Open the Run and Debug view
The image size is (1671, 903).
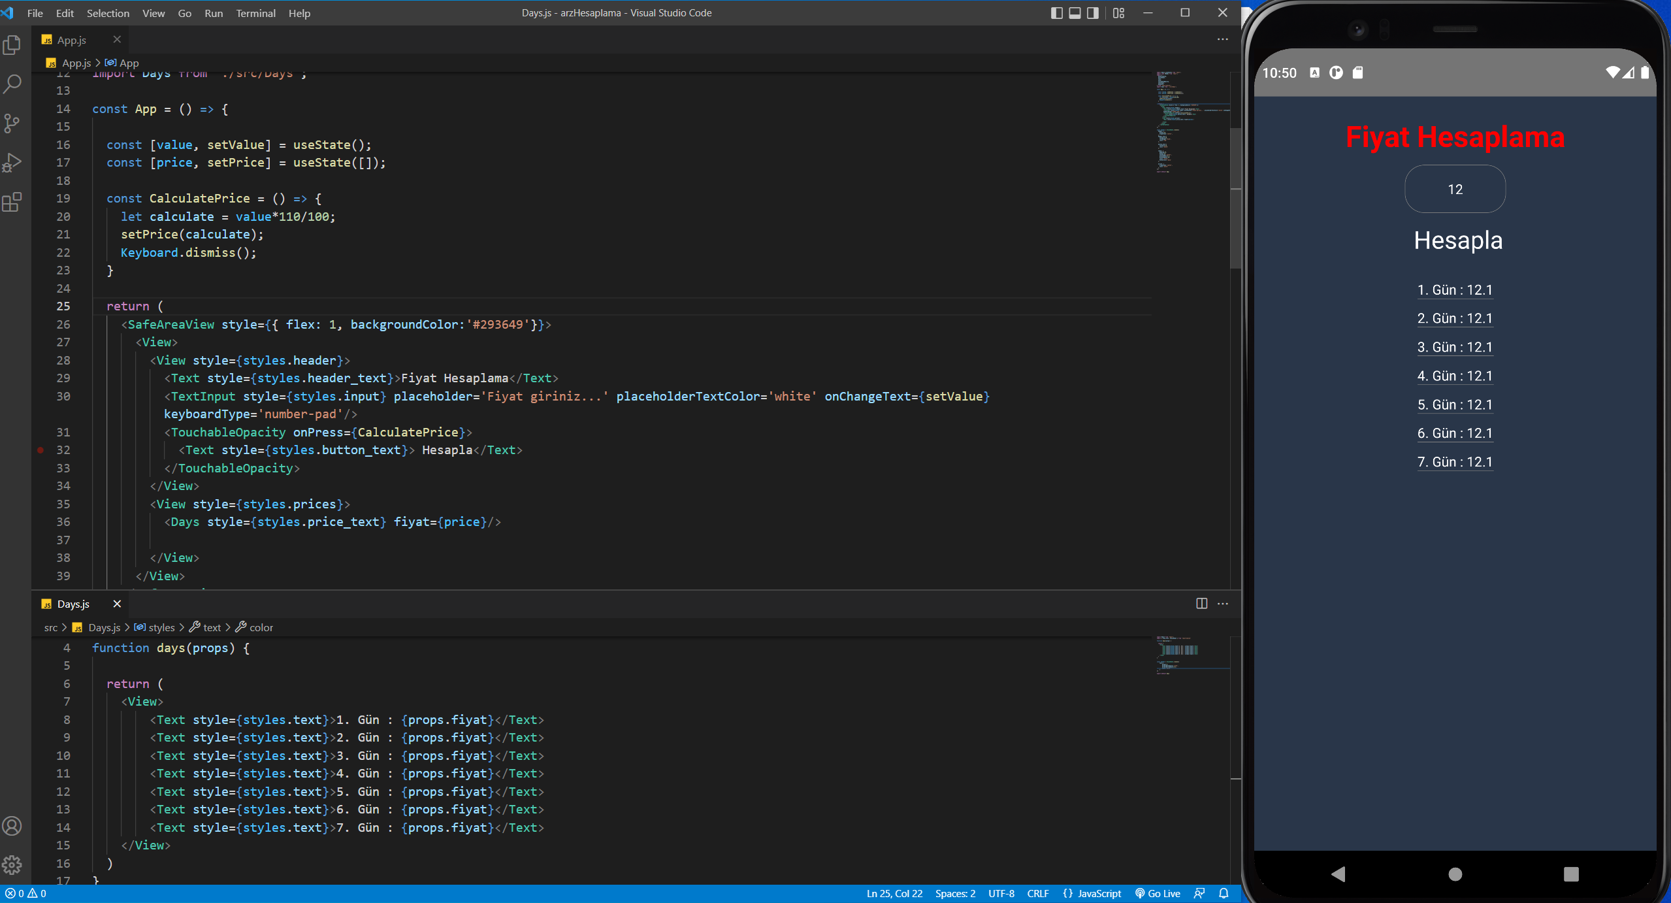12,163
